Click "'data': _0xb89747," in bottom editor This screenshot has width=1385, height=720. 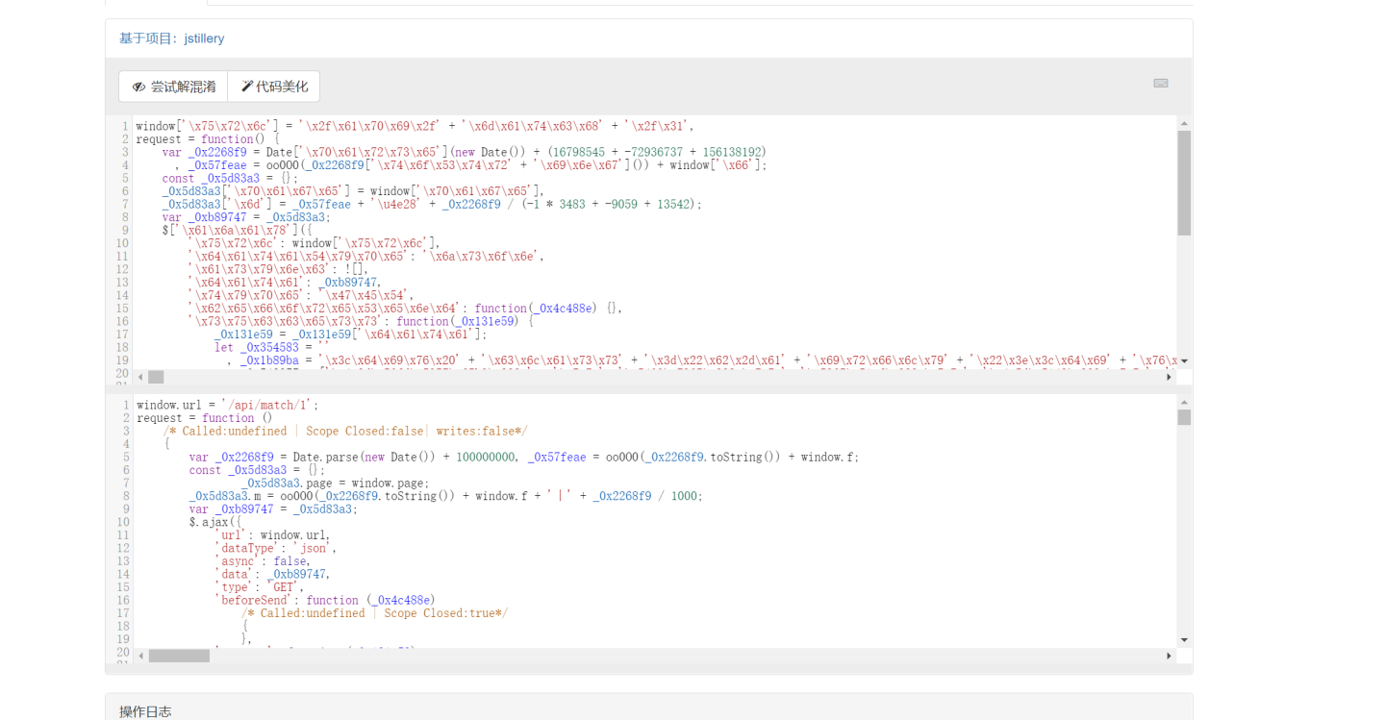[x=273, y=574]
